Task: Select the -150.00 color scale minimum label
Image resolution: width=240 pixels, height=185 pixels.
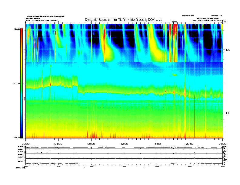Action: point(17,138)
